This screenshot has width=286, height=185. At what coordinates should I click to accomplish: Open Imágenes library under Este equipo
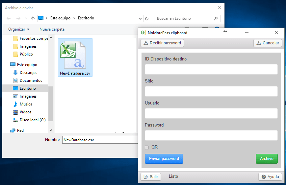click(x=25, y=96)
